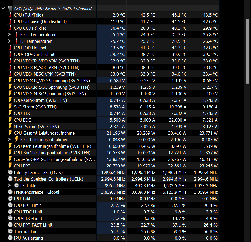Screen dimensions: 251x242
Task: Click lightning icon of CPU PPT
Action: coord(10,166)
